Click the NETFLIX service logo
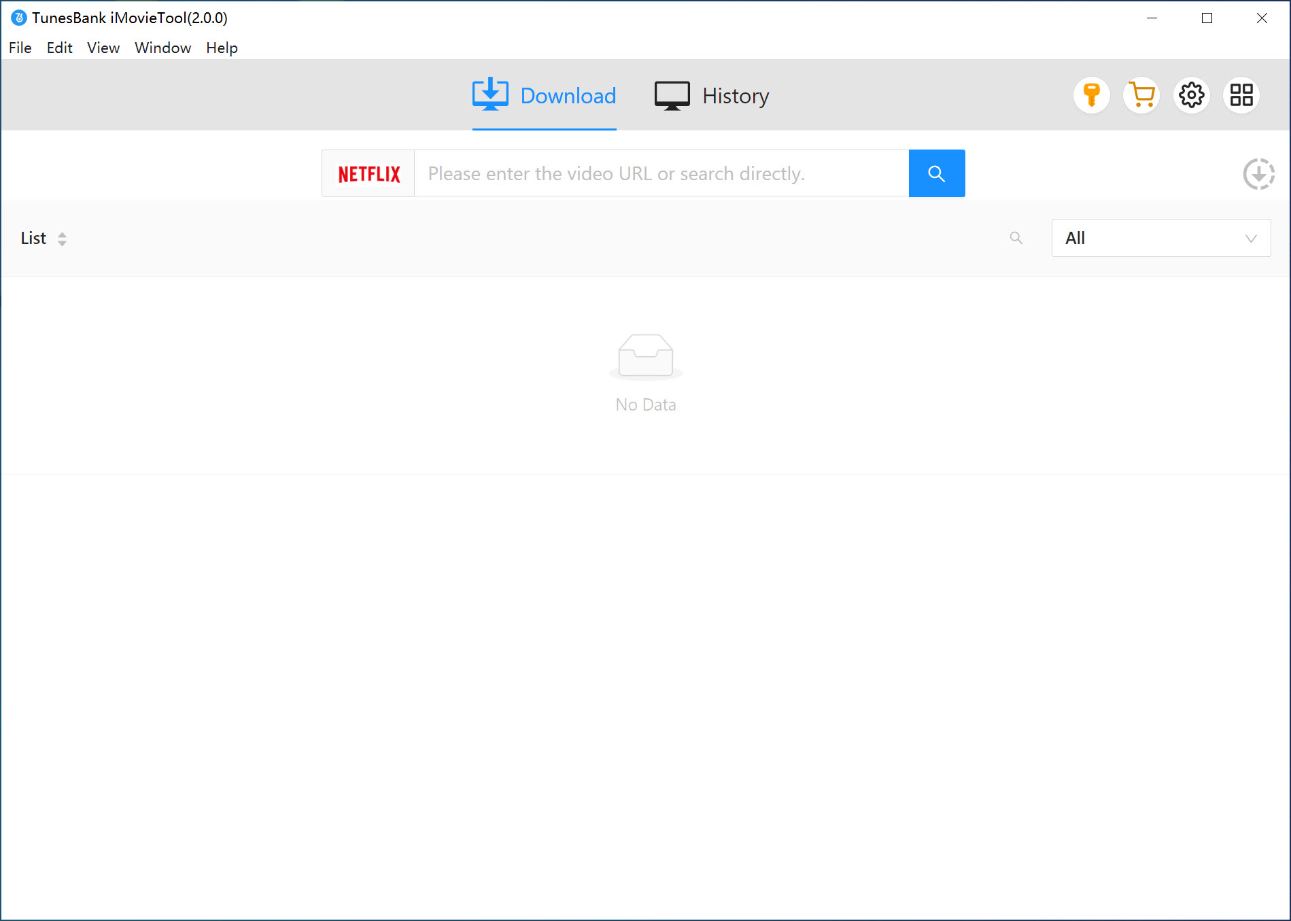This screenshot has height=921, width=1291. pyautogui.click(x=368, y=174)
